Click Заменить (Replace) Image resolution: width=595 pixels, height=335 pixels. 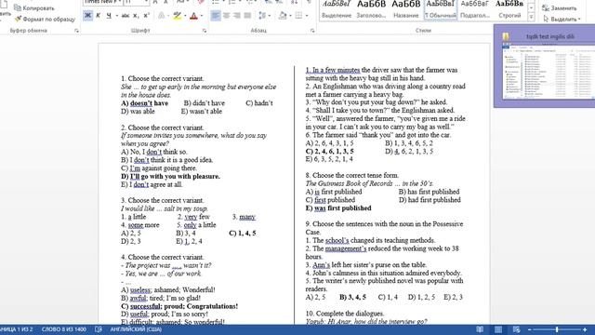[x=560, y=8]
